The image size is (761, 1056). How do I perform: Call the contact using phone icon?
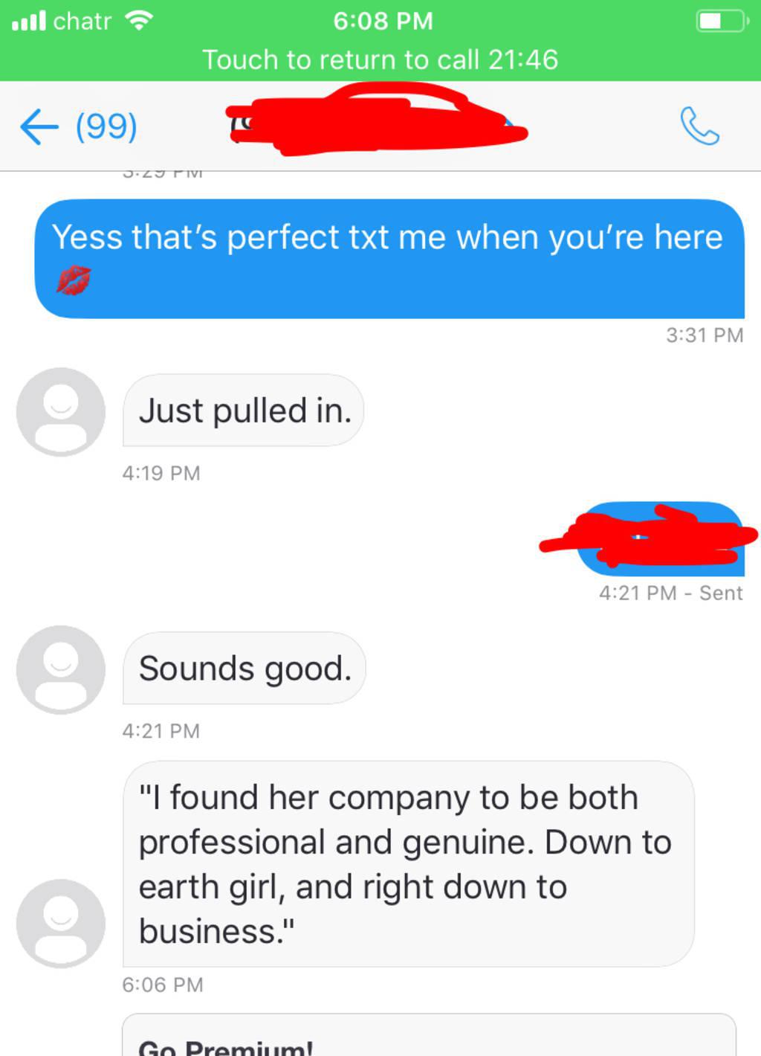click(699, 126)
